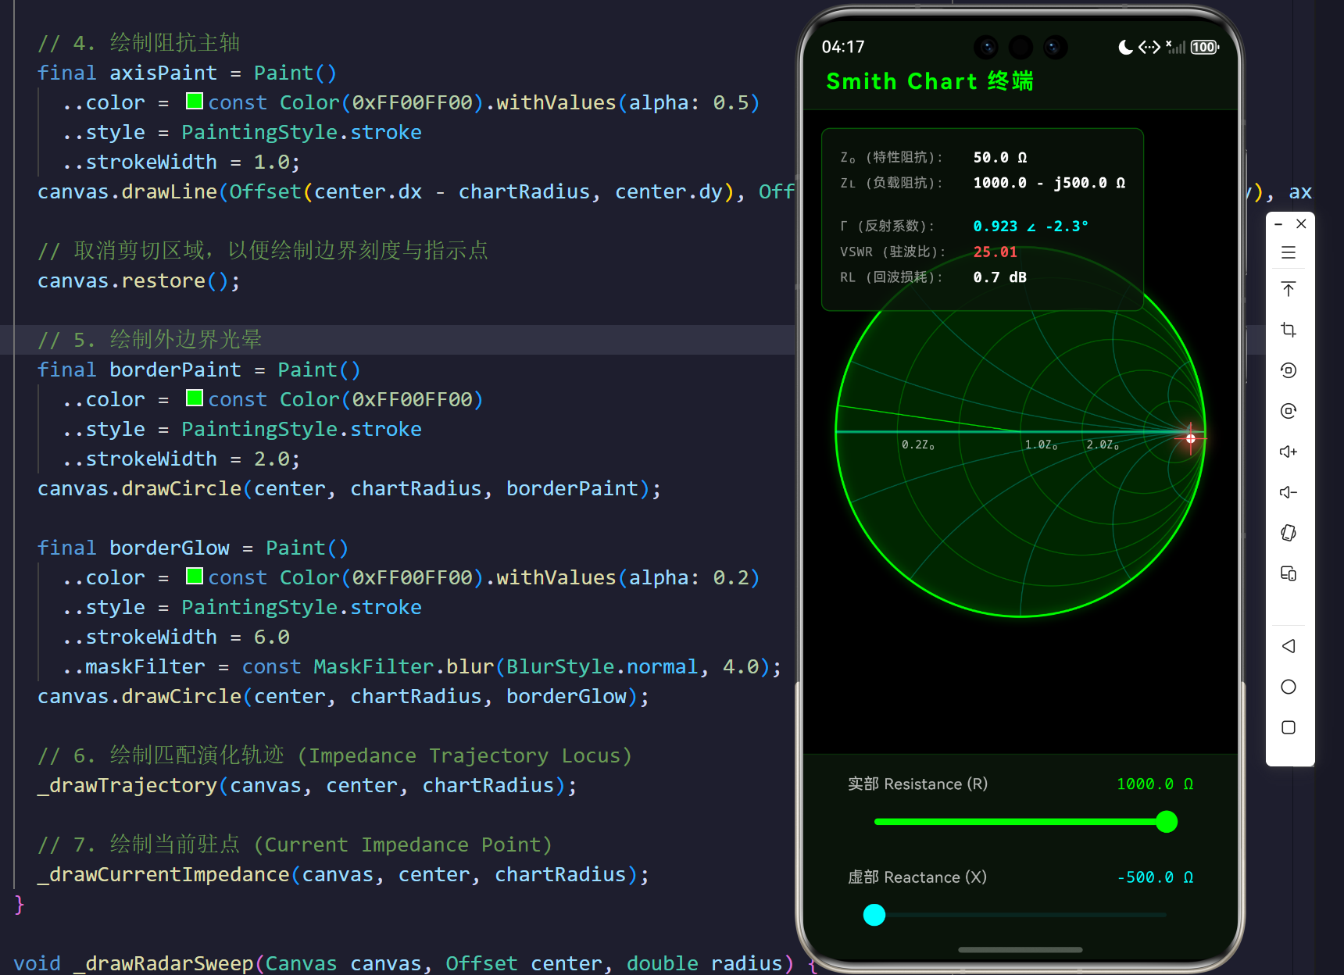1344x975 pixels.
Task: Click the 1000.0 - j500.0 Ω load impedance value
Action: [1049, 183]
